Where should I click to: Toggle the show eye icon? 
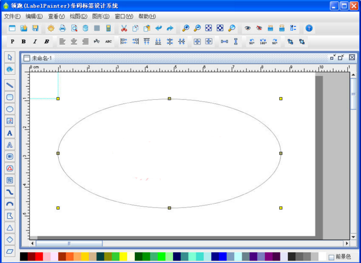(x=247, y=29)
